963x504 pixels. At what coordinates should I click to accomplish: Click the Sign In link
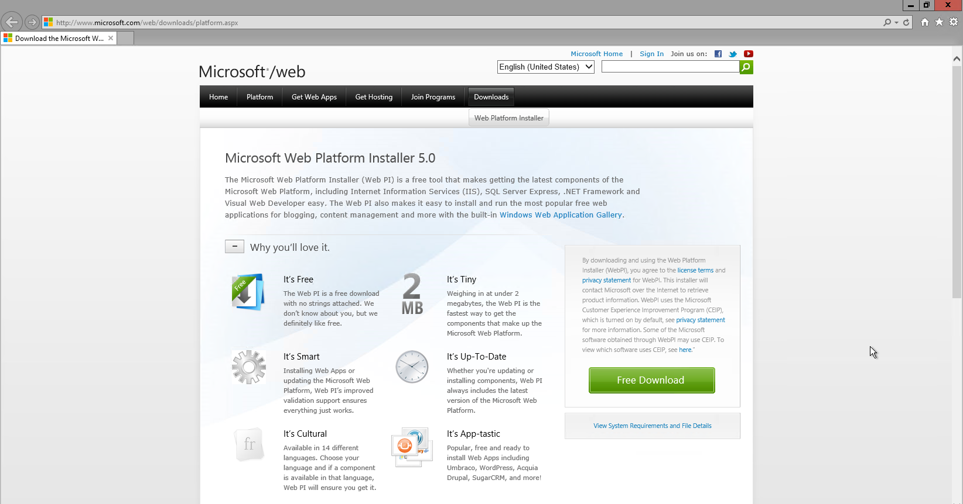(651, 54)
